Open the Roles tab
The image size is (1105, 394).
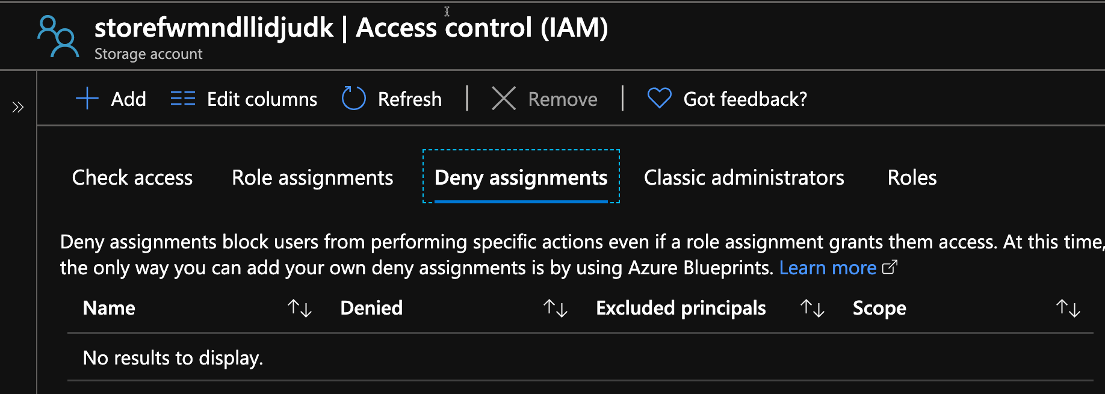[x=912, y=177]
